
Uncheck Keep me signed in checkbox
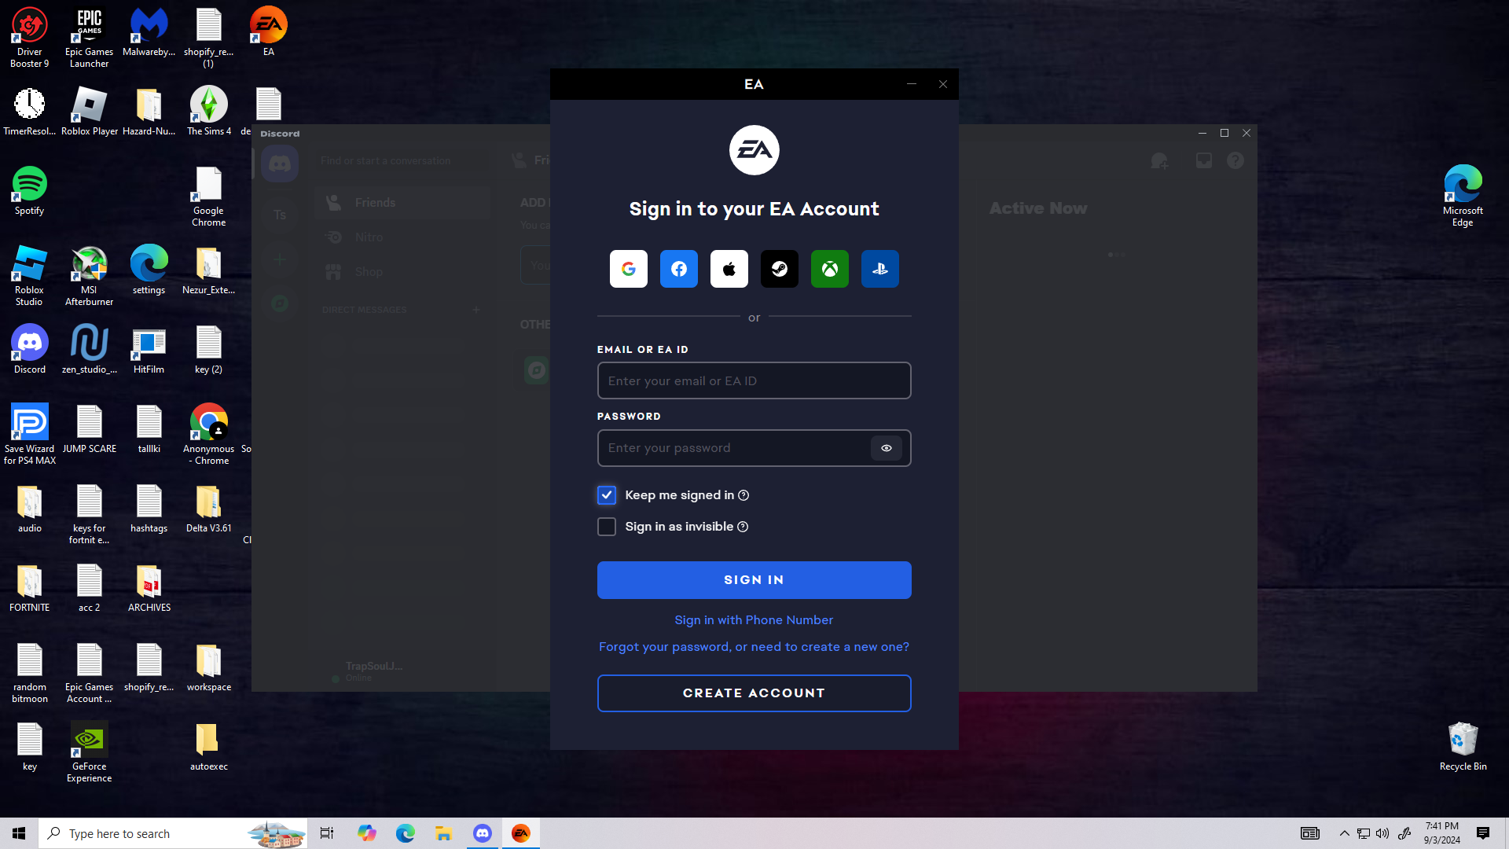pos(606,495)
